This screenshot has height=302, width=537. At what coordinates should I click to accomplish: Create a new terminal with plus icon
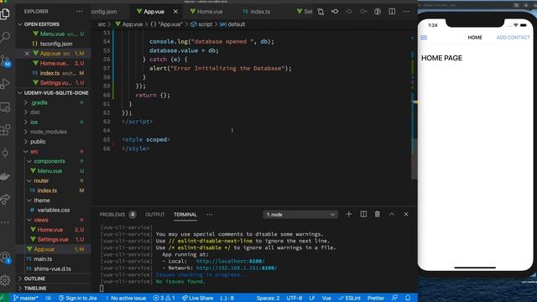click(349, 215)
